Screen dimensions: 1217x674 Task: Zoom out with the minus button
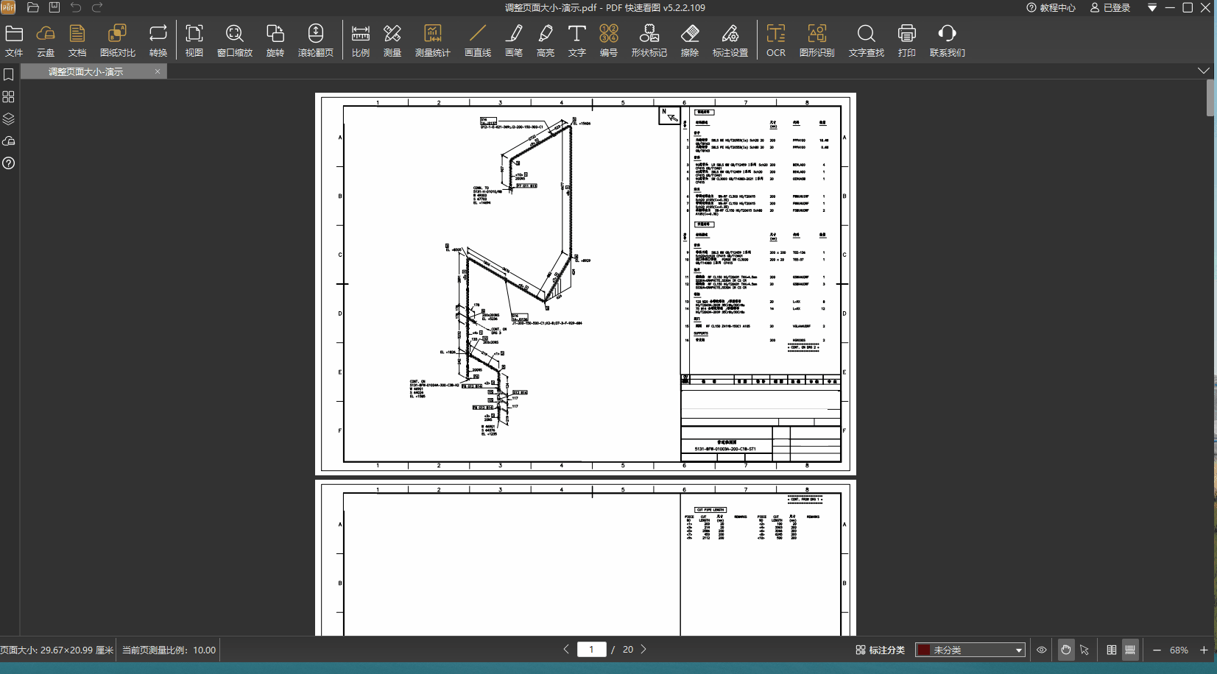pos(1157,650)
